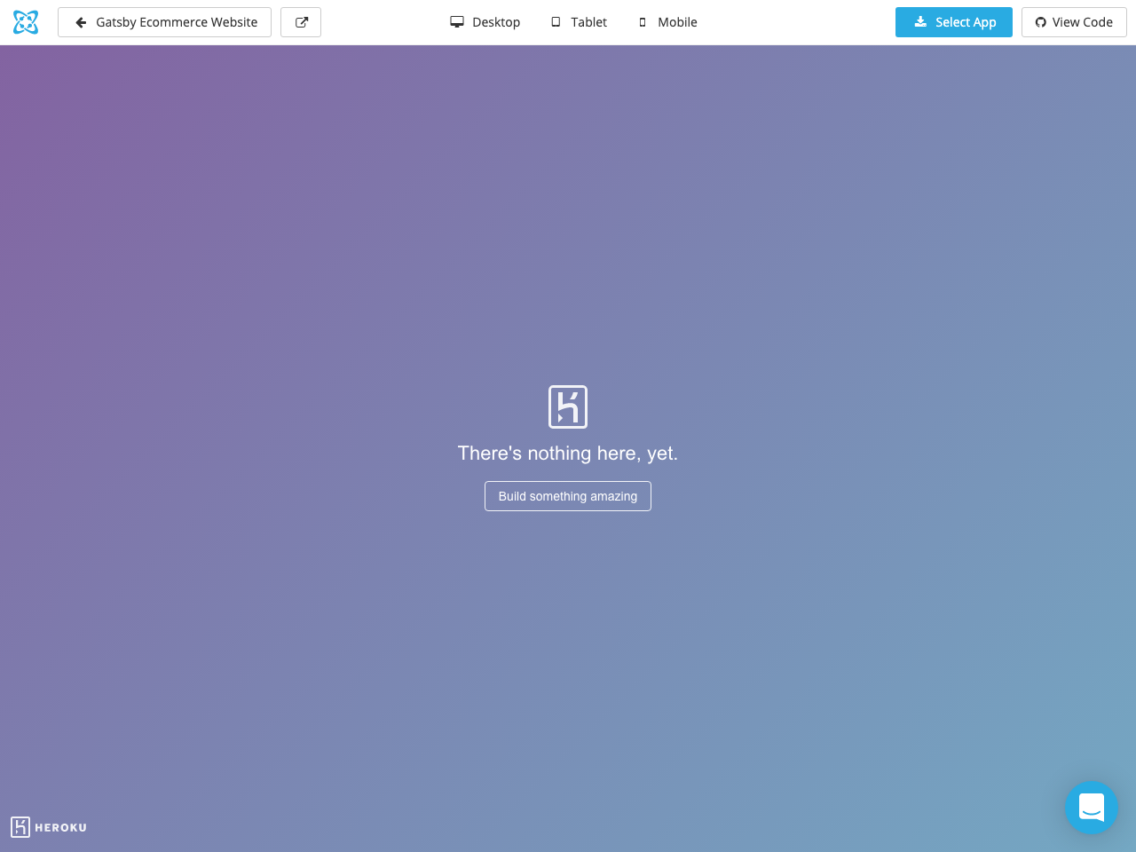Viewport: 1136px width, 852px height.
Task: Click the app logo in the top-left corner
Action: click(x=25, y=22)
